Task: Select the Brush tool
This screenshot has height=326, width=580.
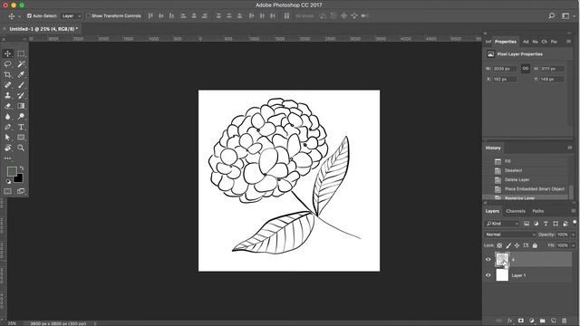Action: point(21,85)
